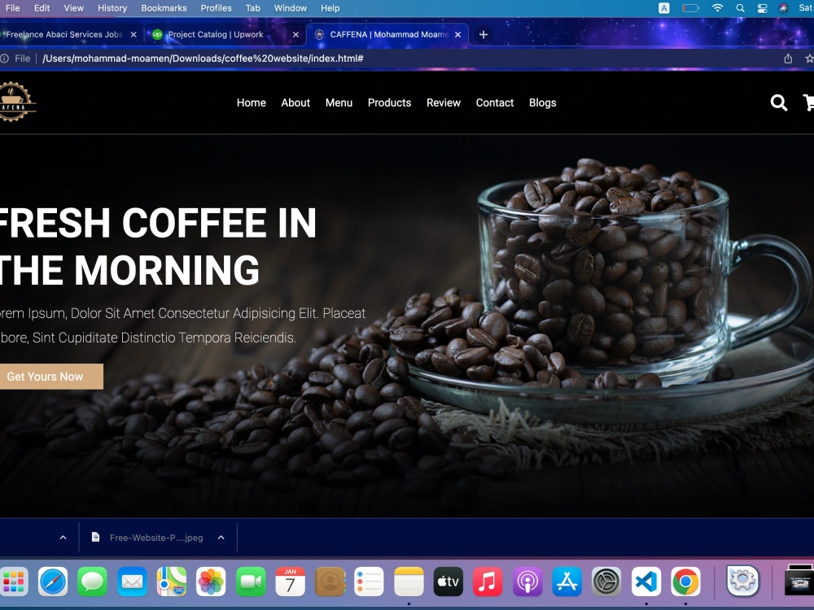
Task: Navigate to the Products section
Action: [389, 102]
